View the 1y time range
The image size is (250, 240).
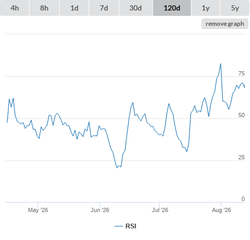click(206, 8)
